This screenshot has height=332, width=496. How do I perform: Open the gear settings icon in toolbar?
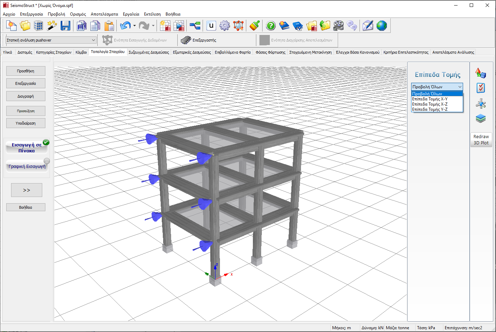(225, 26)
